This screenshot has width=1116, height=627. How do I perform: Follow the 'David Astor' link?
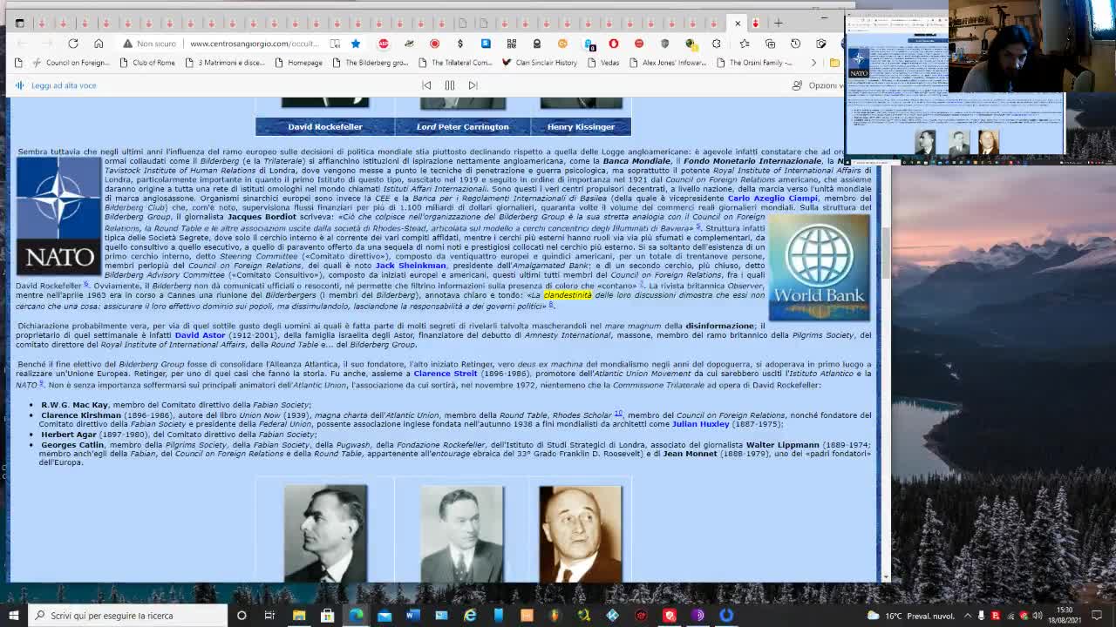click(x=200, y=335)
